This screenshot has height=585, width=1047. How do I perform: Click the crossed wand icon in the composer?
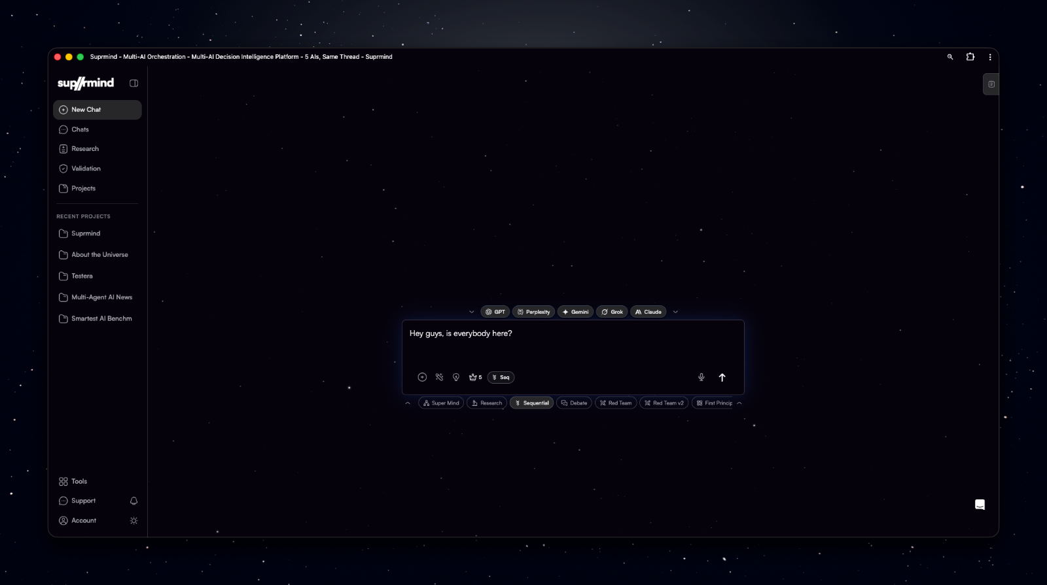tap(439, 377)
